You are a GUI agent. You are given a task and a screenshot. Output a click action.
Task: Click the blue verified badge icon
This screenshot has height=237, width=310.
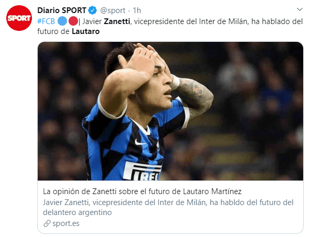point(92,10)
